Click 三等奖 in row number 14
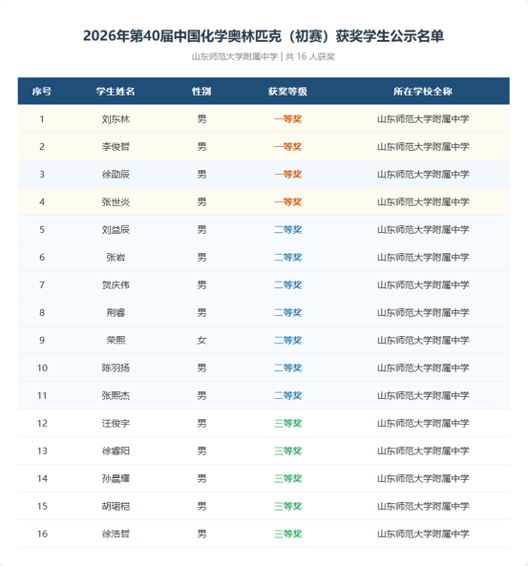 pos(287,478)
